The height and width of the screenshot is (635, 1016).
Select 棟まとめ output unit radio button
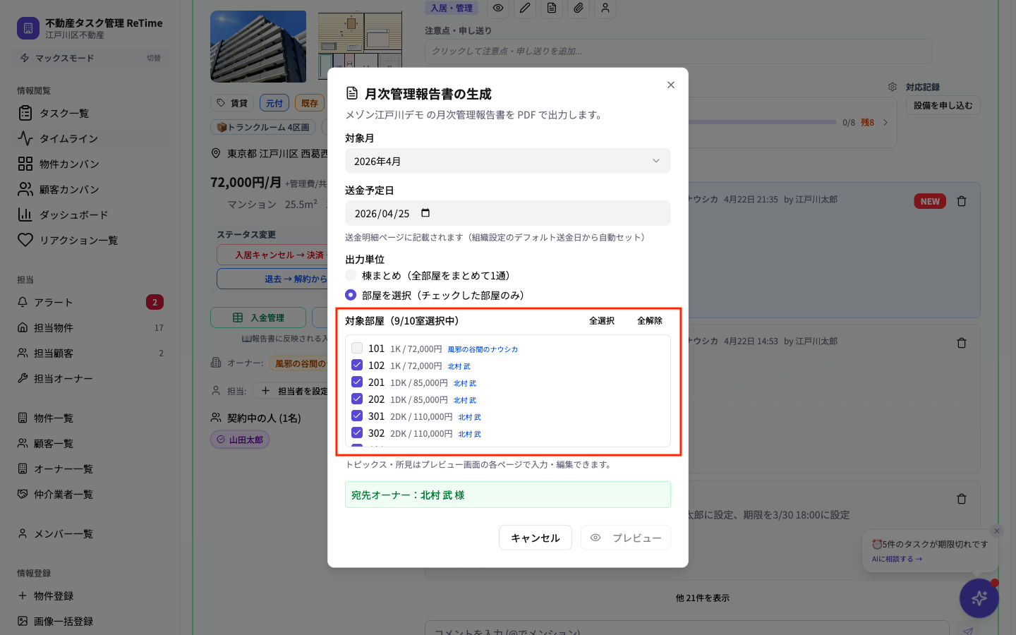click(x=351, y=275)
